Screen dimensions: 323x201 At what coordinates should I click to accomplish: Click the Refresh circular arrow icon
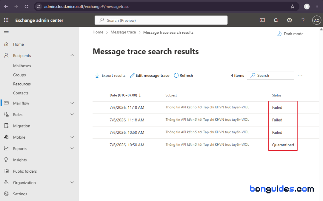coord(176,75)
